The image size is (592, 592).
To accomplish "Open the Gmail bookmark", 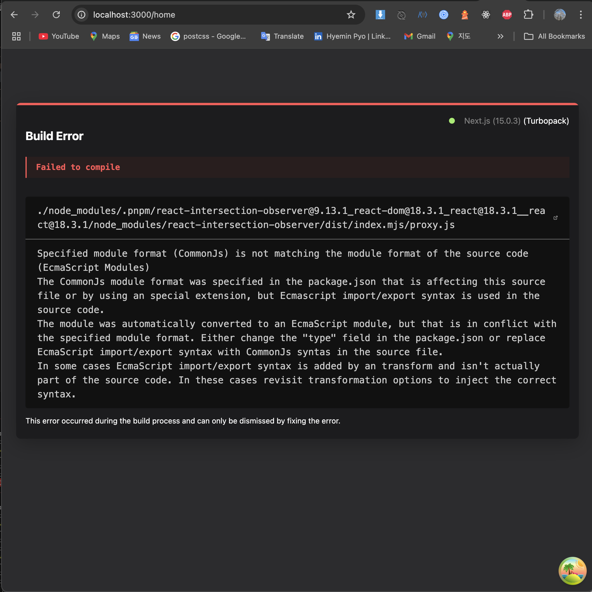I will pyautogui.click(x=419, y=36).
